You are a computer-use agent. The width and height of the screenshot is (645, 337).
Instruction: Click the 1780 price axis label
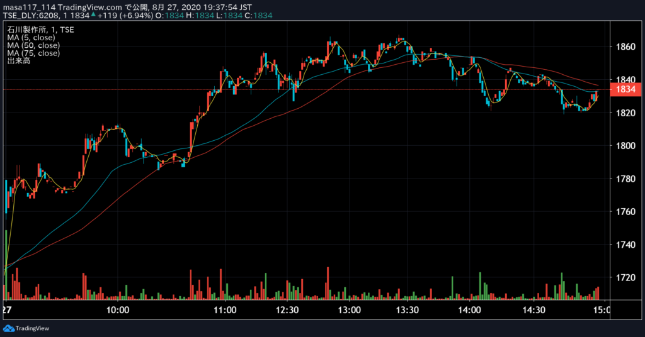coord(625,179)
